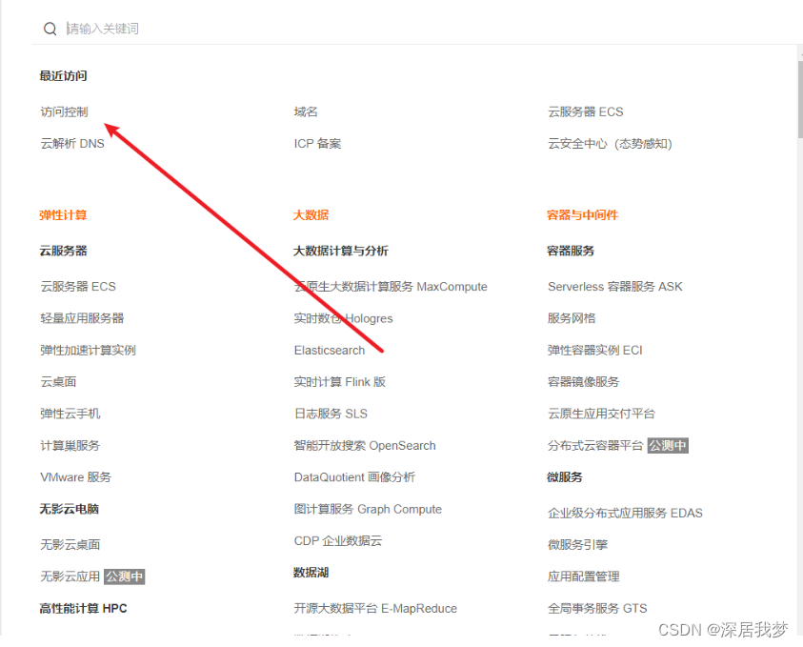Open 云原生应用交付平台
This screenshot has height=647, width=803.
click(601, 414)
